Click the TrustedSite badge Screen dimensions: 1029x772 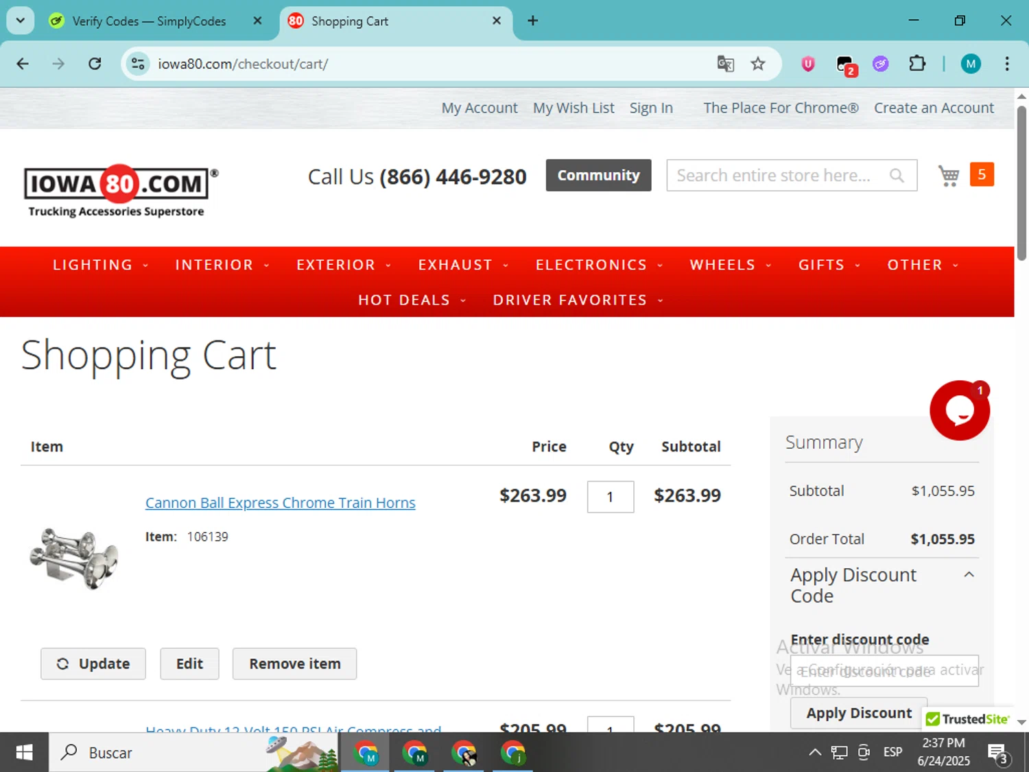[968, 718]
